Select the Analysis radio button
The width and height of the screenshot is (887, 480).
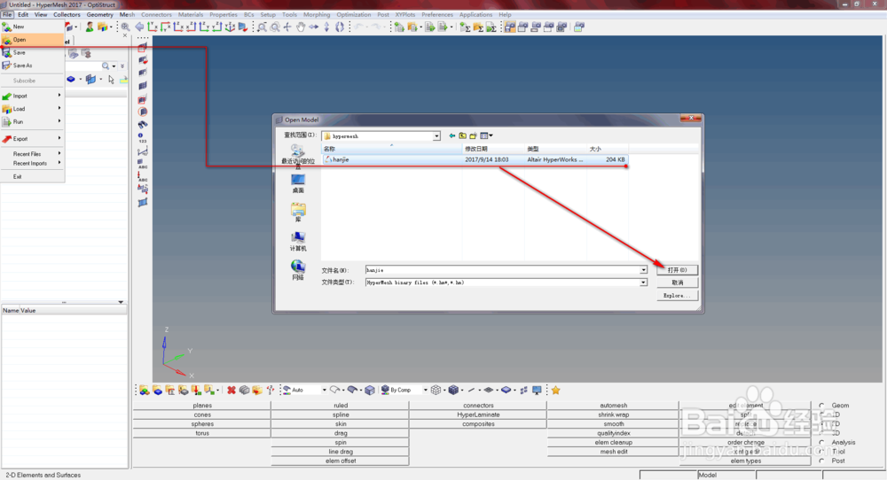[x=822, y=443]
